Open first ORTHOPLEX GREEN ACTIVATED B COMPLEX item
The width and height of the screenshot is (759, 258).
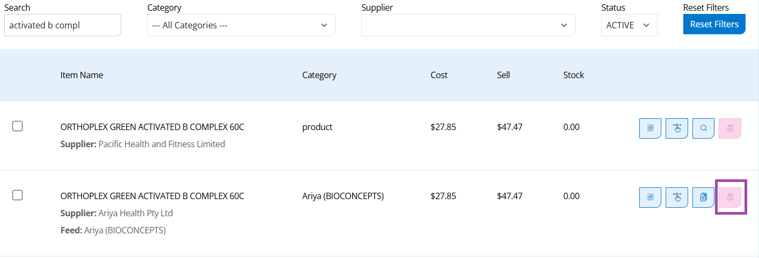pos(152,127)
